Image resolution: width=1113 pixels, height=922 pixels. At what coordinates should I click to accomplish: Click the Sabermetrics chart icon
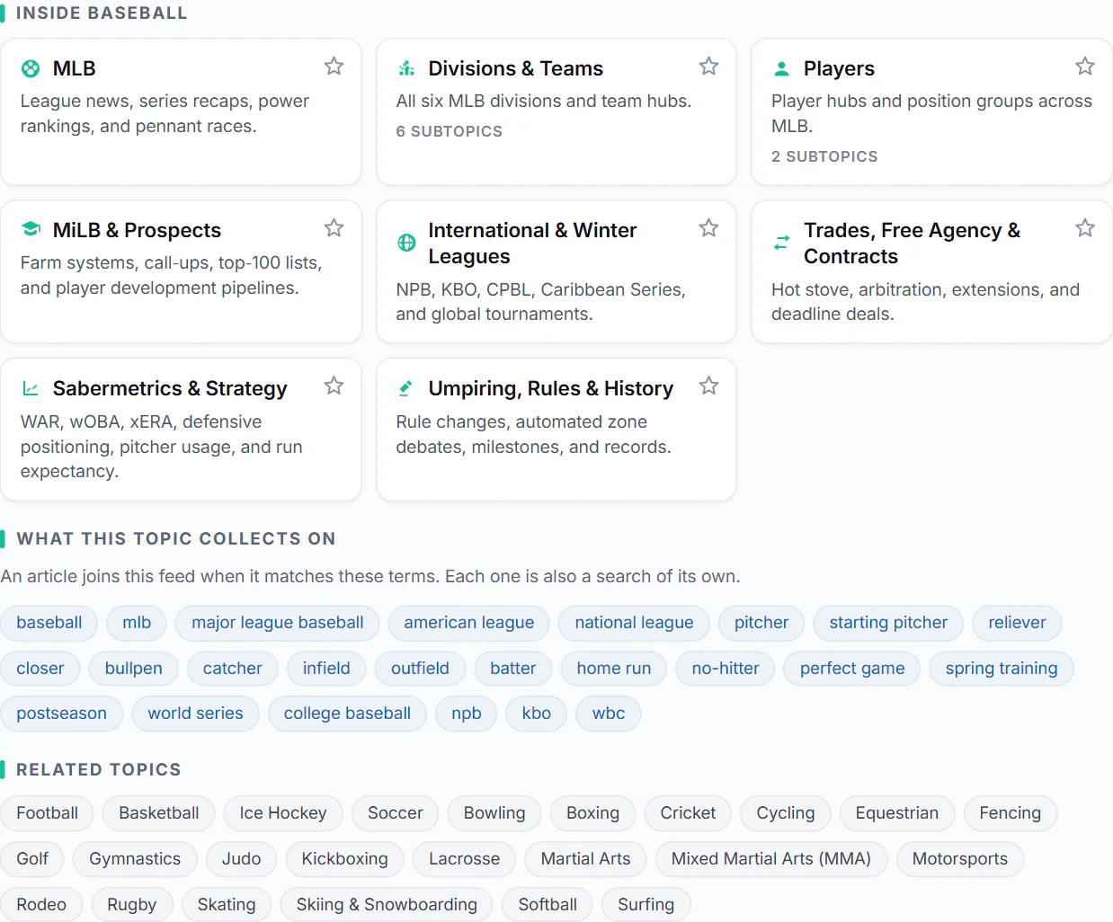point(31,388)
